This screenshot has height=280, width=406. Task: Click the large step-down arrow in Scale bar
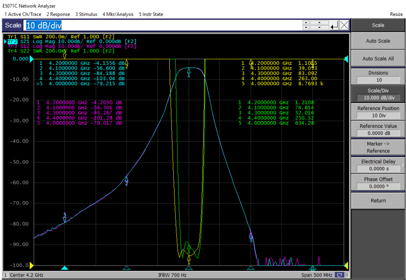click(319, 27)
